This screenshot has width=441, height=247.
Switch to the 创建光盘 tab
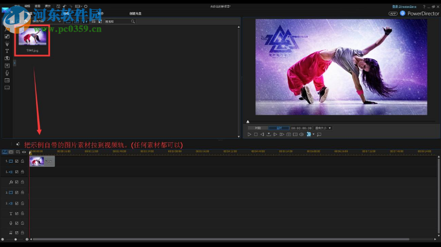(x=135, y=14)
